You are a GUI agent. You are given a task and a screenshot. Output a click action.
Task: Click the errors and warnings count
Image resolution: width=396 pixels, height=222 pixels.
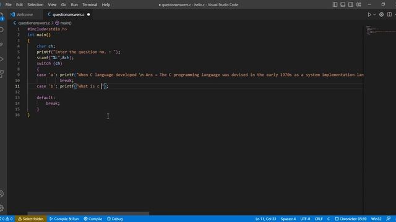click(x=7, y=219)
